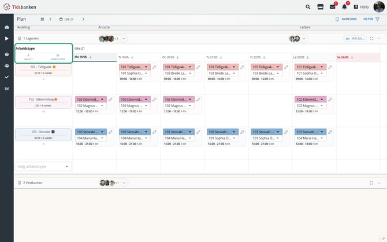Open the search magnifier icon
The width and height of the screenshot is (387, 242).
click(308, 7)
